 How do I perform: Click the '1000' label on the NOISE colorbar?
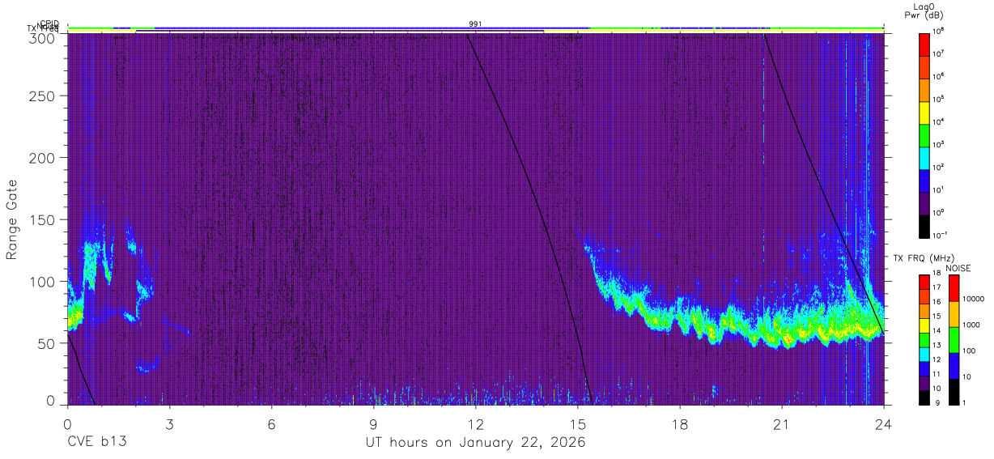pyautogui.click(x=972, y=326)
